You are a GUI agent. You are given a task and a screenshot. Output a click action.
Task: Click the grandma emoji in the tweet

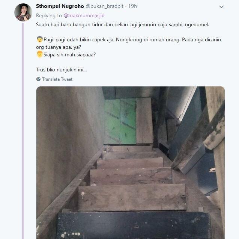point(39,39)
